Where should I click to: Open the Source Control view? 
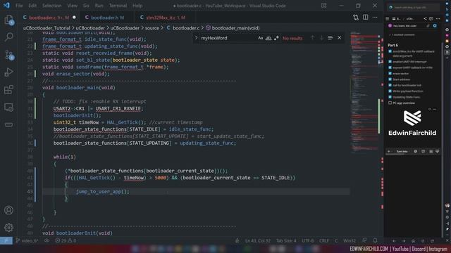click(x=9, y=55)
